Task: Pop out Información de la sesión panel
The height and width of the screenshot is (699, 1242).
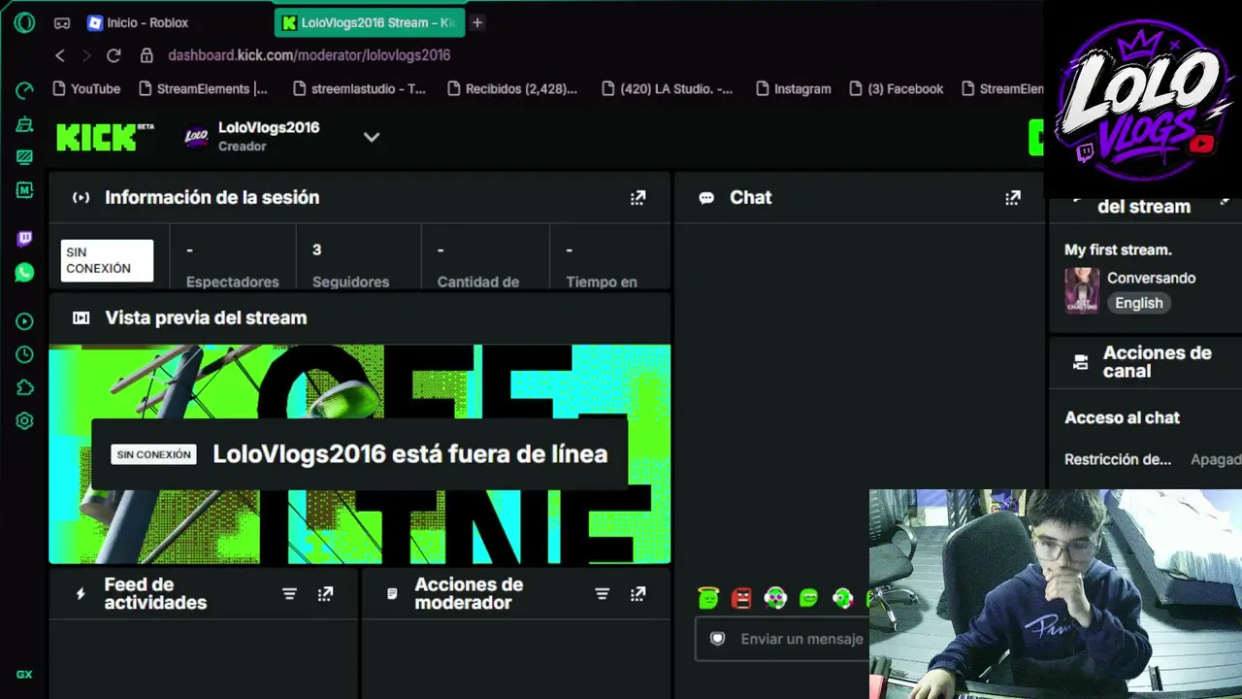Action: (x=637, y=197)
